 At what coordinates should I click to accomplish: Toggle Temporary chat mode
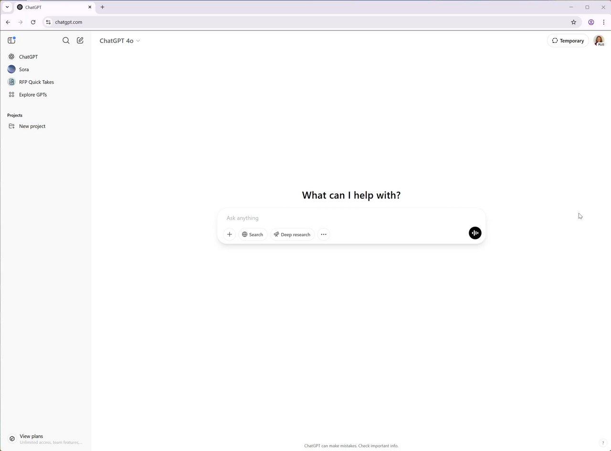coord(568,41)
